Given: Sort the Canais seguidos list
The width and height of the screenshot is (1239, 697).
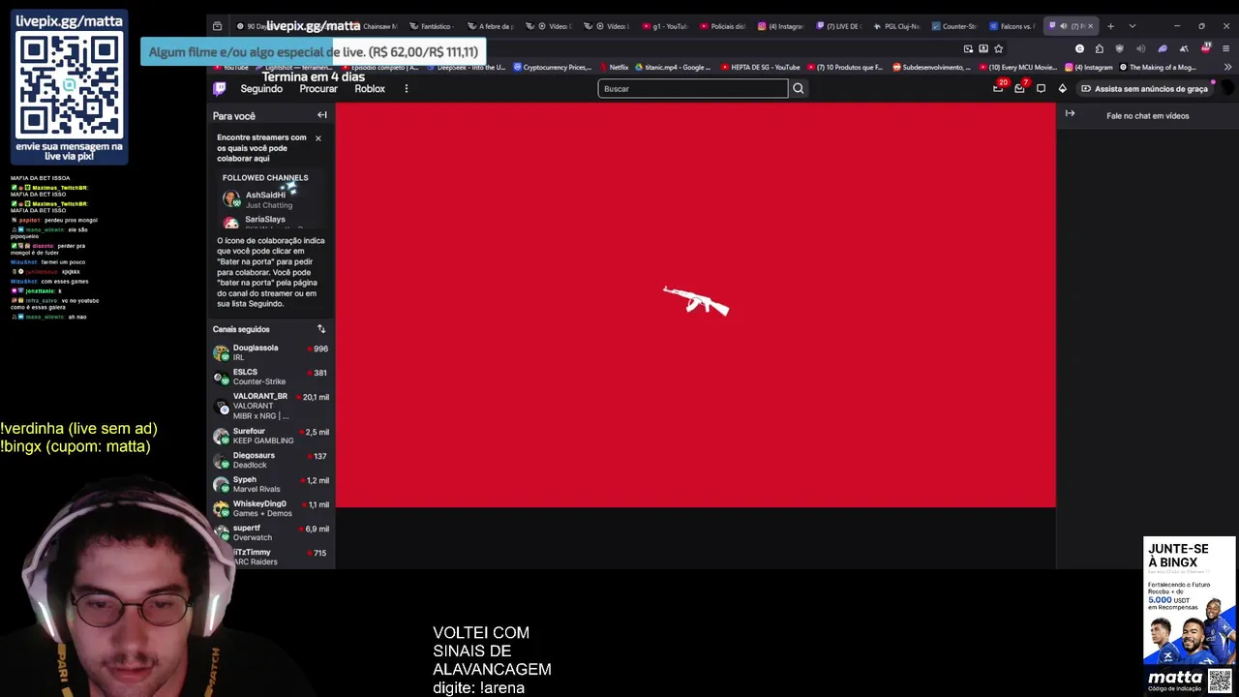Looking at the screenshot, I should (321, 329).
